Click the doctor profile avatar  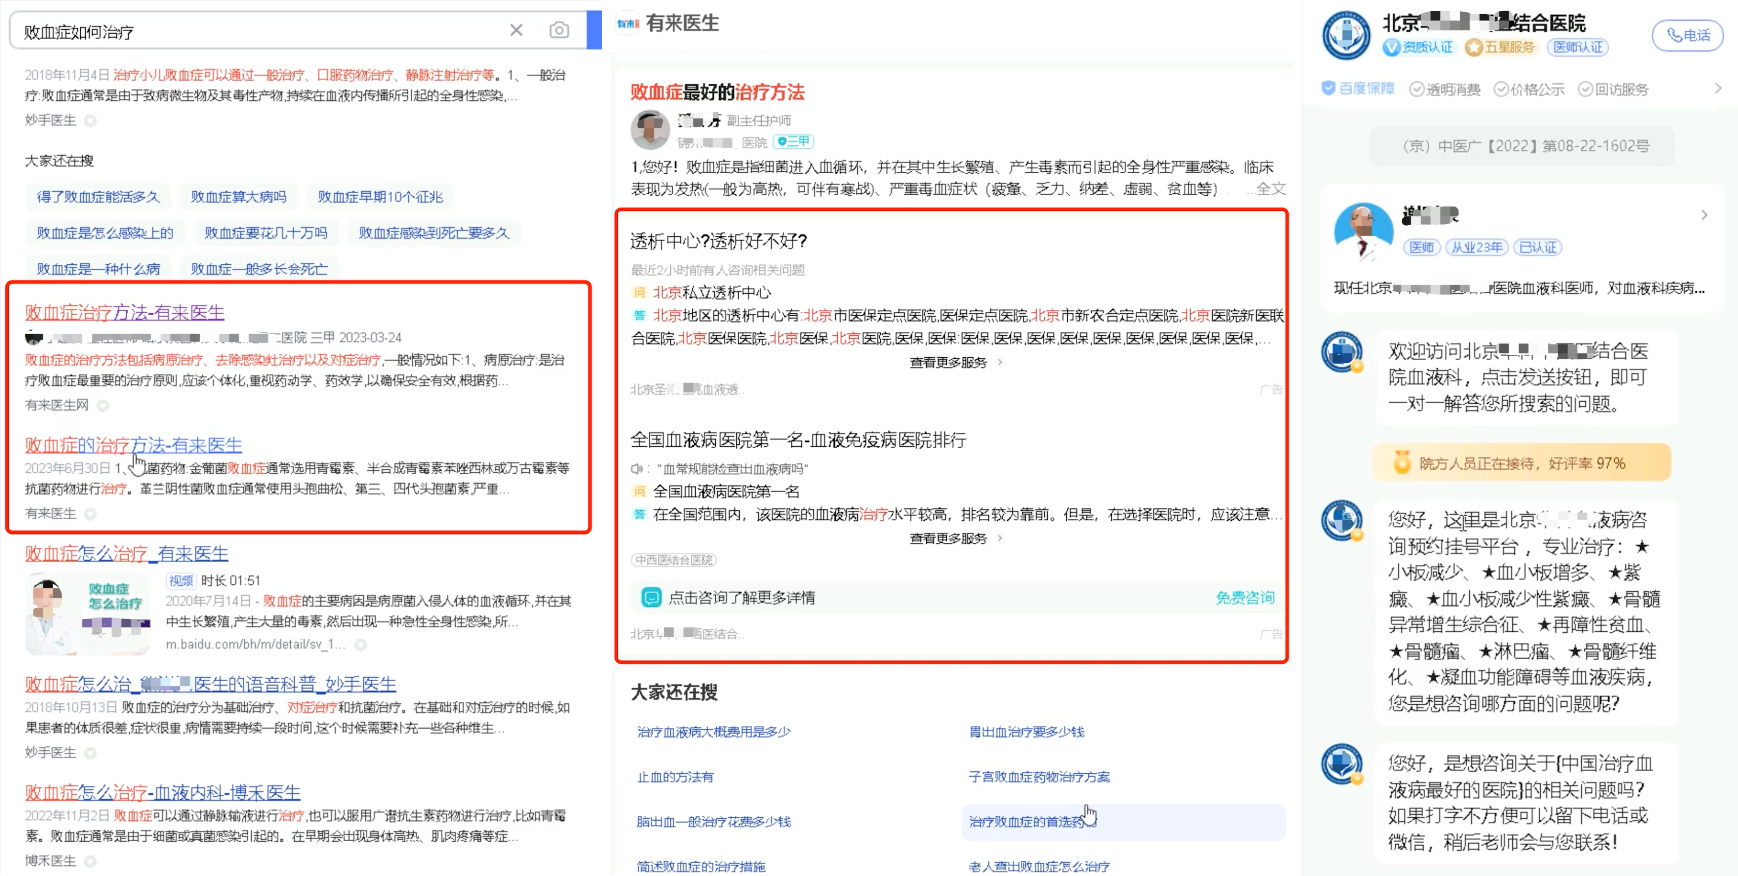(1363, 232)
